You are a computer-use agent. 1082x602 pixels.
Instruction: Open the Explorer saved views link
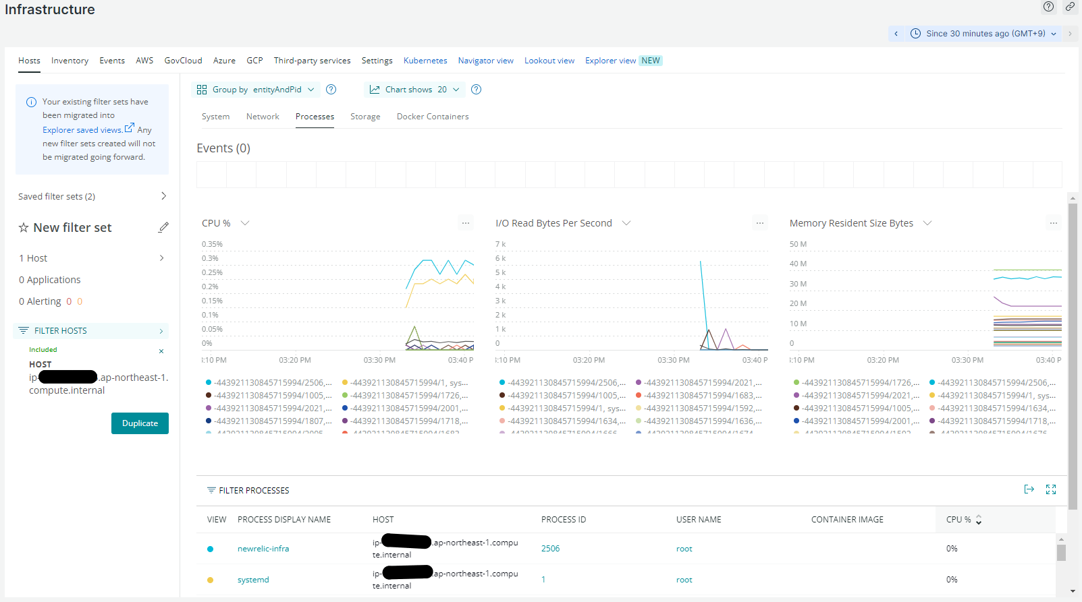click(x=83, y=130)
